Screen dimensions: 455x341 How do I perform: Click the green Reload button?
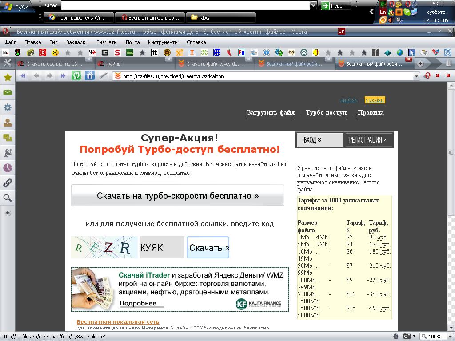(x=76, y=76)
